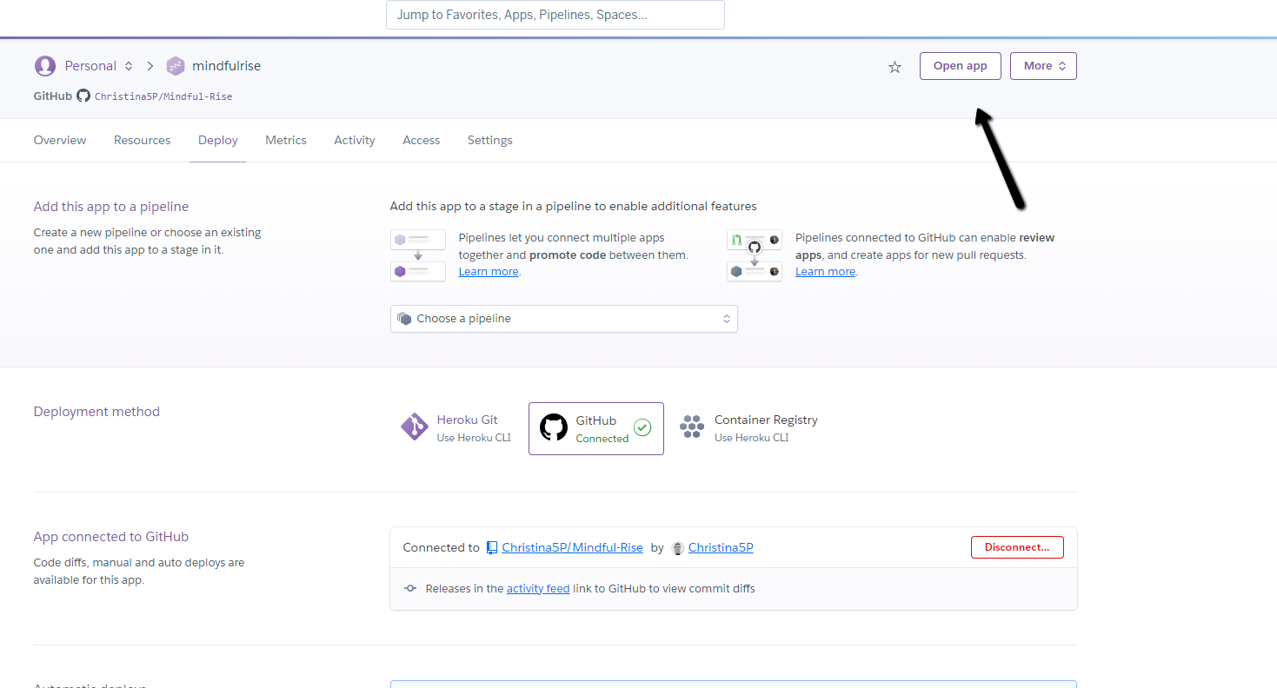This screenshot has height=688, width=1277.
Task: Open the Christina5P user profile link
Action: (x=721, y=547)
